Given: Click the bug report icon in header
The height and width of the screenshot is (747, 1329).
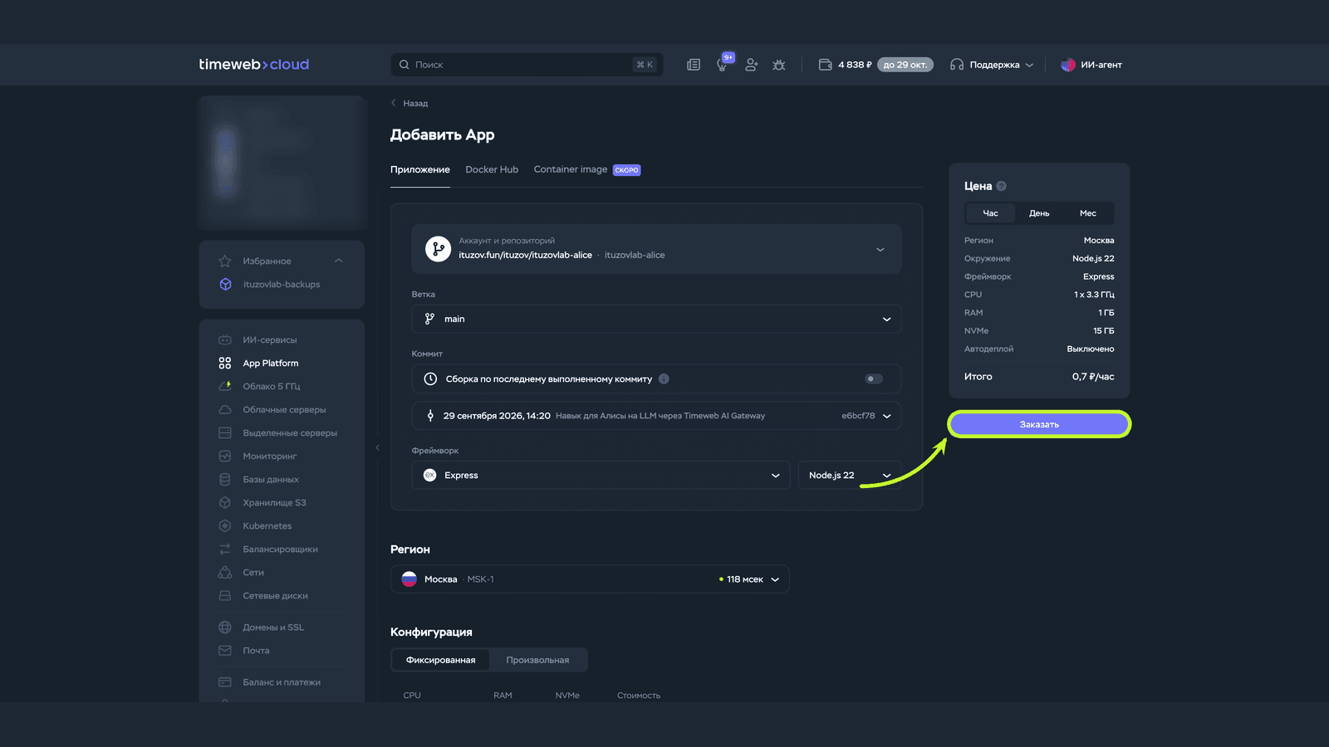Looking at the screenshot, I should point(779,65).
